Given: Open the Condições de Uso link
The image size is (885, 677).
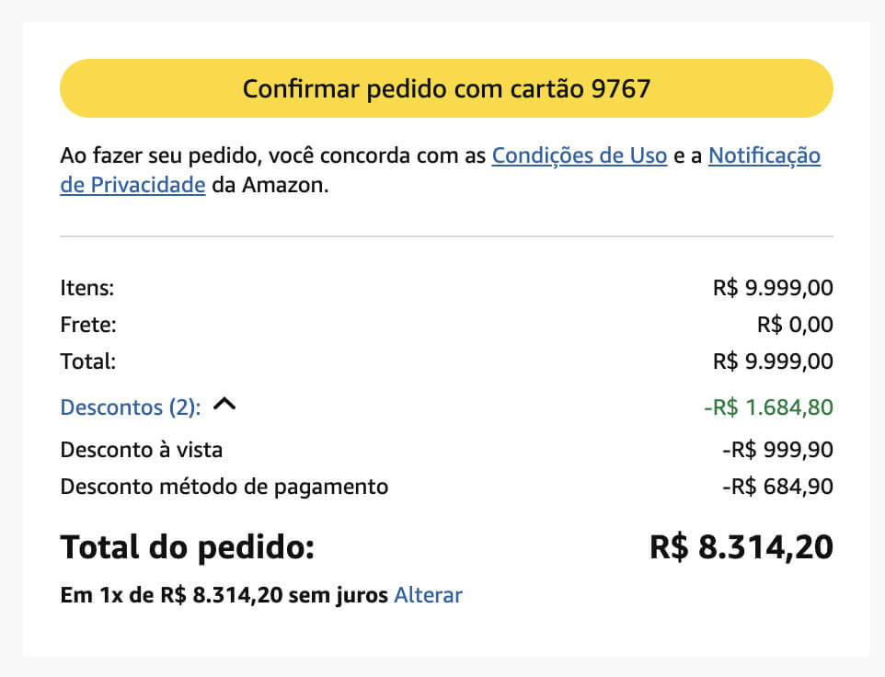Looking at the screenshot, I should tap(579, 155).
